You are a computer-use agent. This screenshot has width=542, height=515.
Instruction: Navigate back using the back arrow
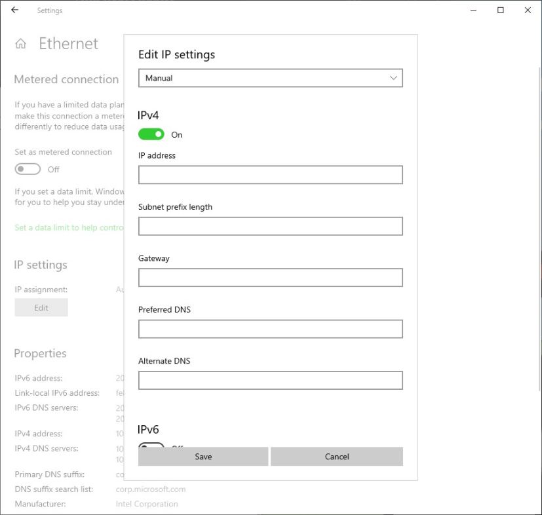[14, 10]
